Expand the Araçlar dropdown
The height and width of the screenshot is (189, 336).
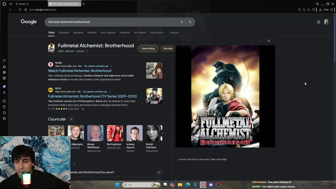click(x=175, y=33)
